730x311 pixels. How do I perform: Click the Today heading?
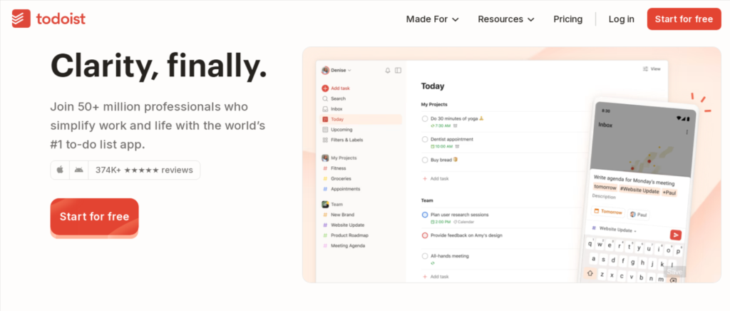433,86
